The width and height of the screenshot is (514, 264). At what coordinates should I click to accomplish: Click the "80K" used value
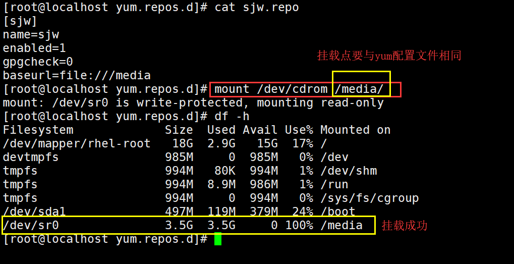pyautogui.click(x=225, y=171)
